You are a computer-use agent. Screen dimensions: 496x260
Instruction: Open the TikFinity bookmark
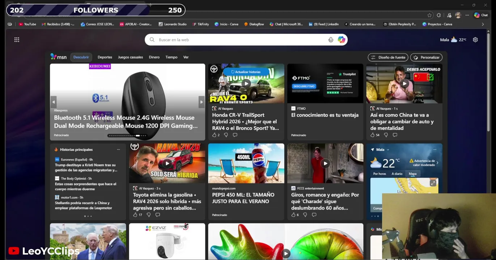(x=201, y=24)
